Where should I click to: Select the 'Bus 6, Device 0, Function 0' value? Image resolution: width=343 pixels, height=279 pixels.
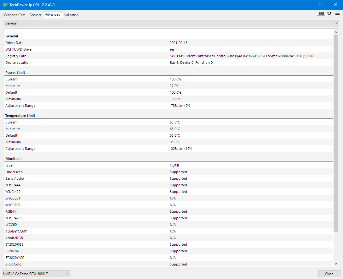191,63
